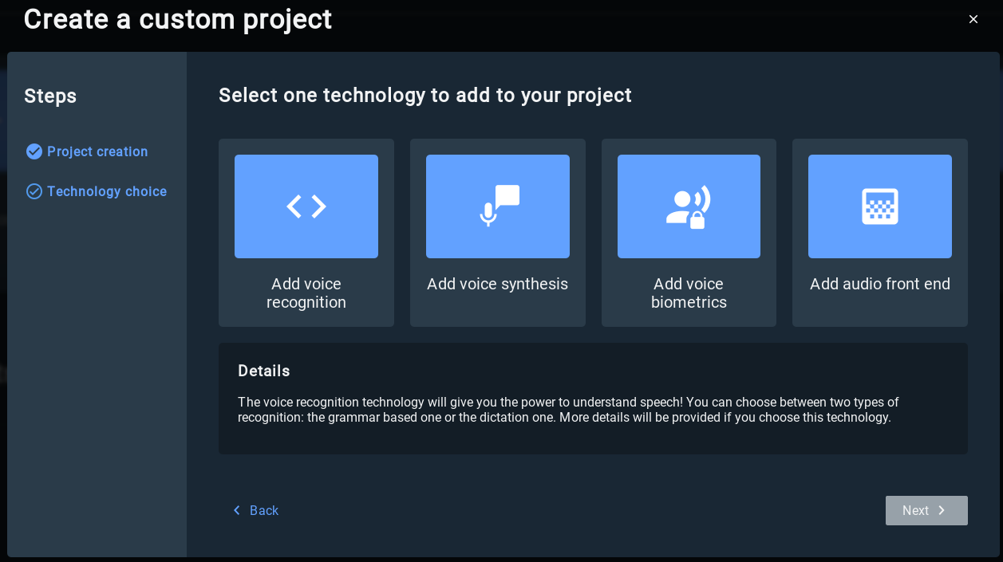Screen dimensions: 1003x562
Task: Select the 'Add voice recognition' label
Action: tap(306, 293)
